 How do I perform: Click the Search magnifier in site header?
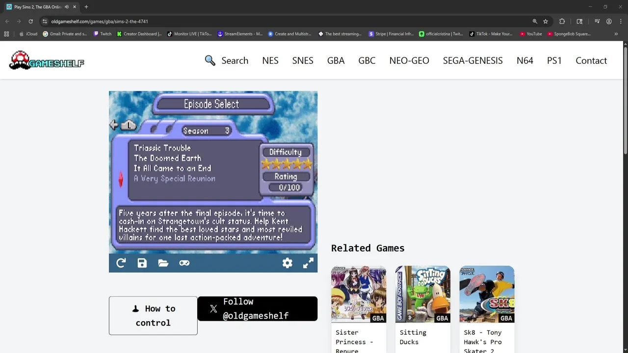point(210,60)
